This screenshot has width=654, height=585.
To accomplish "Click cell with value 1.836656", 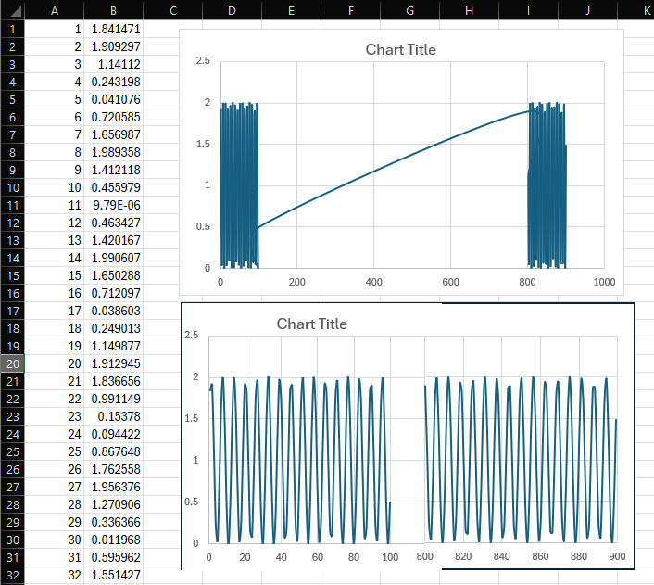I will click(x=113, y=381).
